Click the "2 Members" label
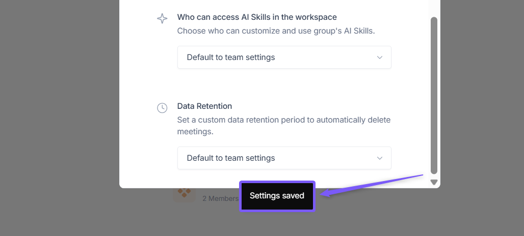The width and height of the screenshot is (524, 236). point(220,198)
